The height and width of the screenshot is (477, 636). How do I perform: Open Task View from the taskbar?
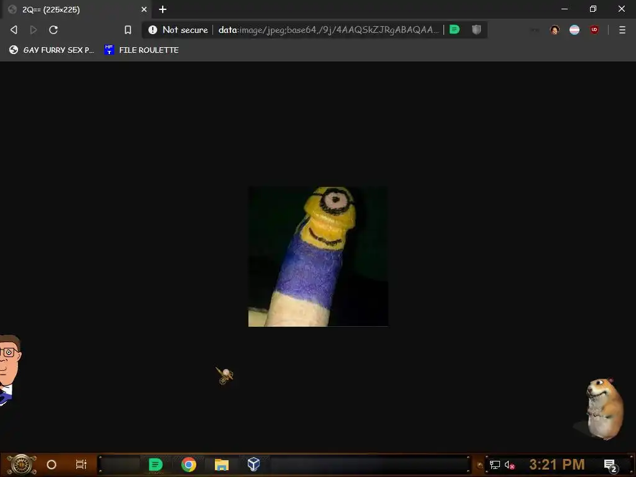pyautogui.click(x=81, y=465)
